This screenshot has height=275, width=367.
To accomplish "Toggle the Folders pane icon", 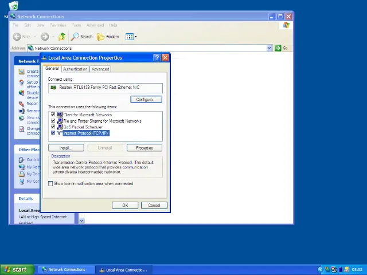I will tap(108, 37).
